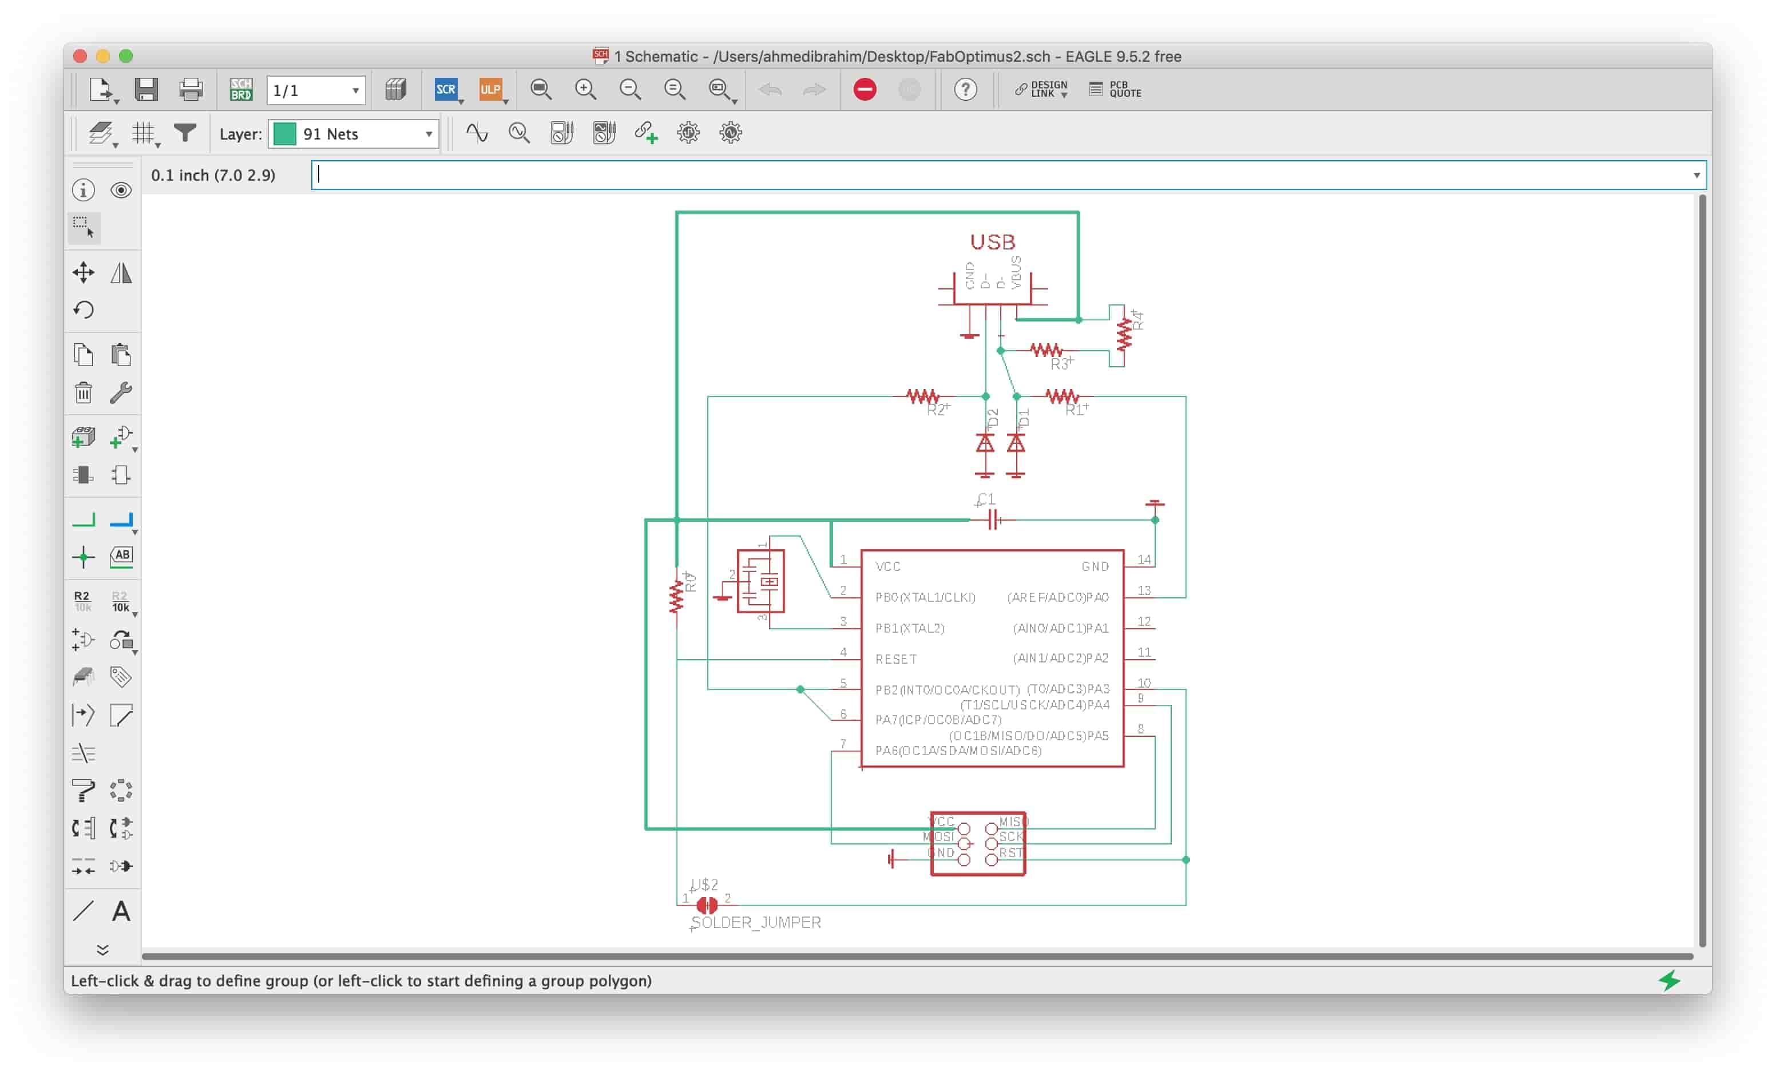Click the PCB Quote button
Image resolution: width=1776 pixels, height=1079 pixels.
pyautogui.click(x=1115, y=89)
